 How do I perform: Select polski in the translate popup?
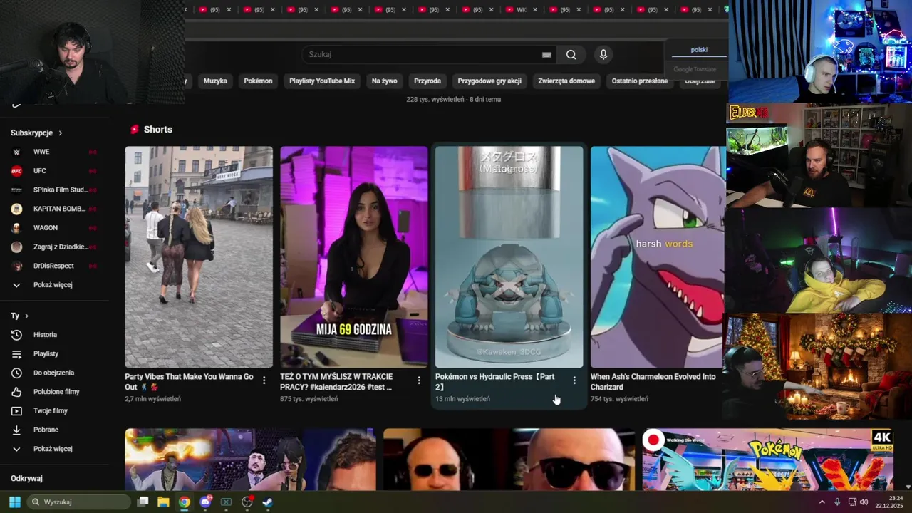click(699, 50)
